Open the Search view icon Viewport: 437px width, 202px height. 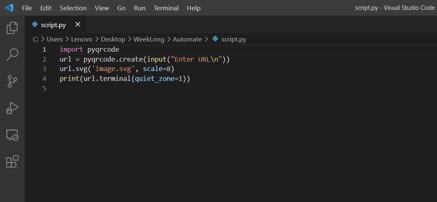(12, 55)
